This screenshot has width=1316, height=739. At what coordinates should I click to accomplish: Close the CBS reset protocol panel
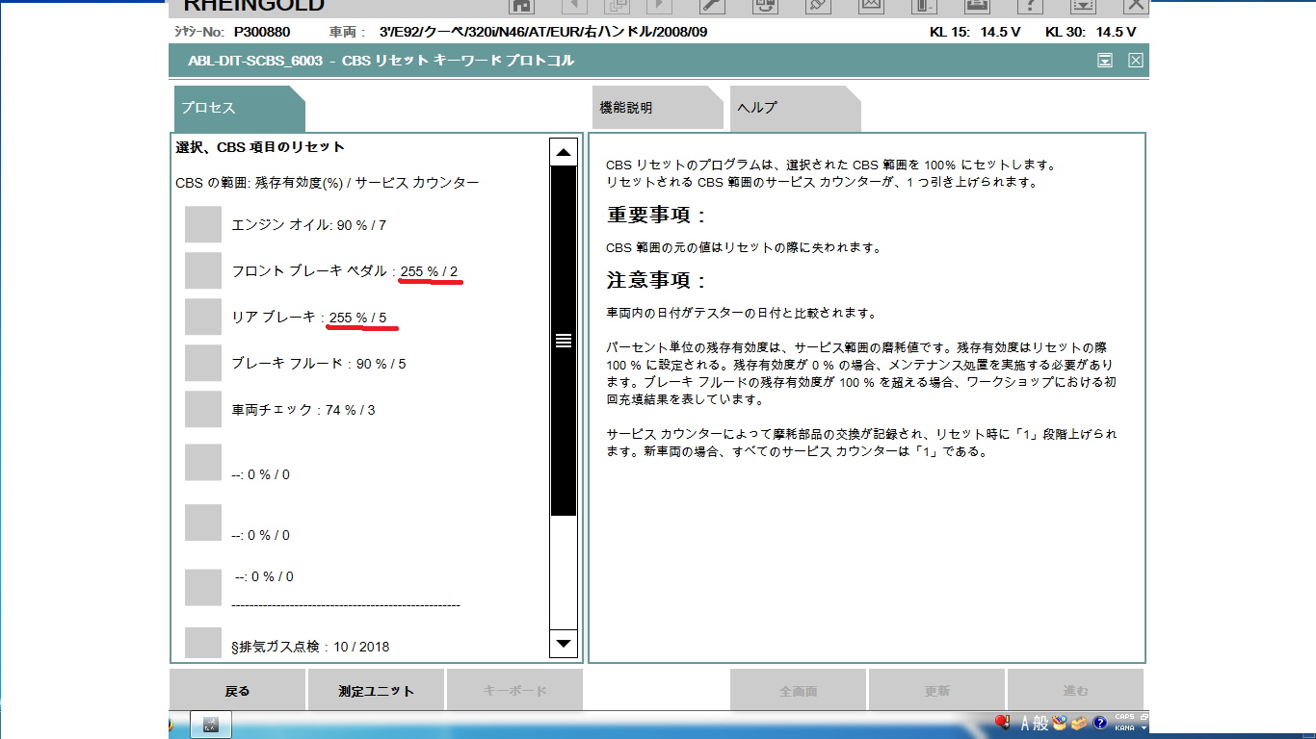(1135, 61)
